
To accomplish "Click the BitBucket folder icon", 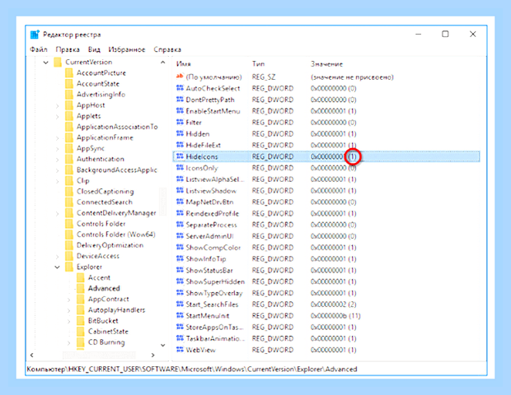I will click(x=81, y=320).
